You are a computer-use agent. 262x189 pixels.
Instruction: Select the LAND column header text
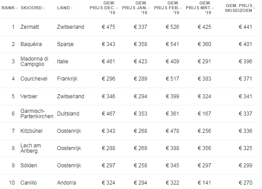point(64,8)
